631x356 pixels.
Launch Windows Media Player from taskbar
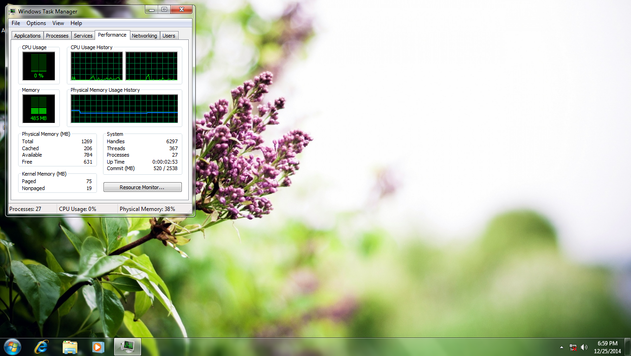click(98, 347)
